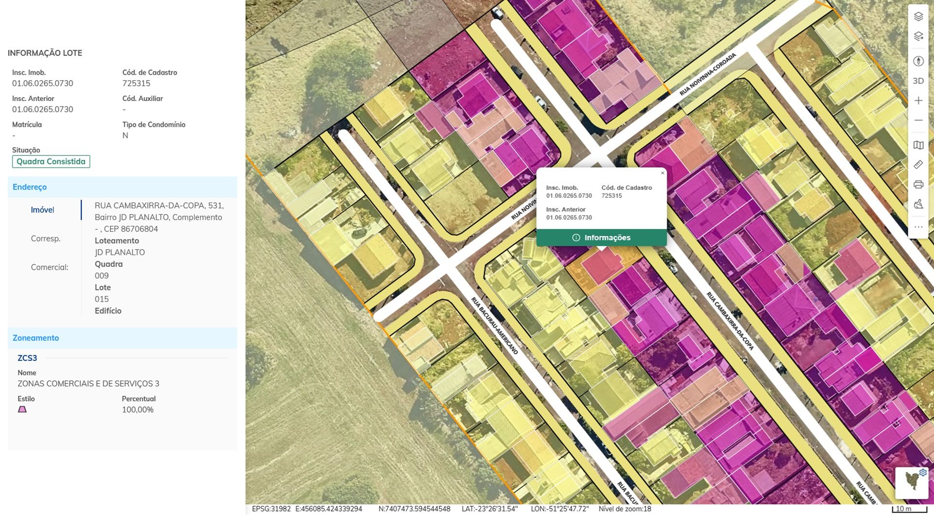Click the ZCS3 zoning style swatch

(x=22, y=410)
